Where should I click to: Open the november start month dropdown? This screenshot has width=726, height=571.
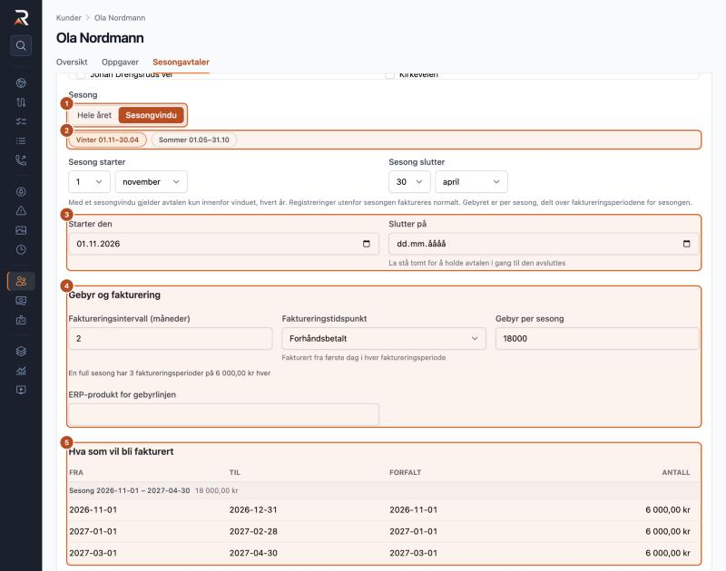coord(151,181)
